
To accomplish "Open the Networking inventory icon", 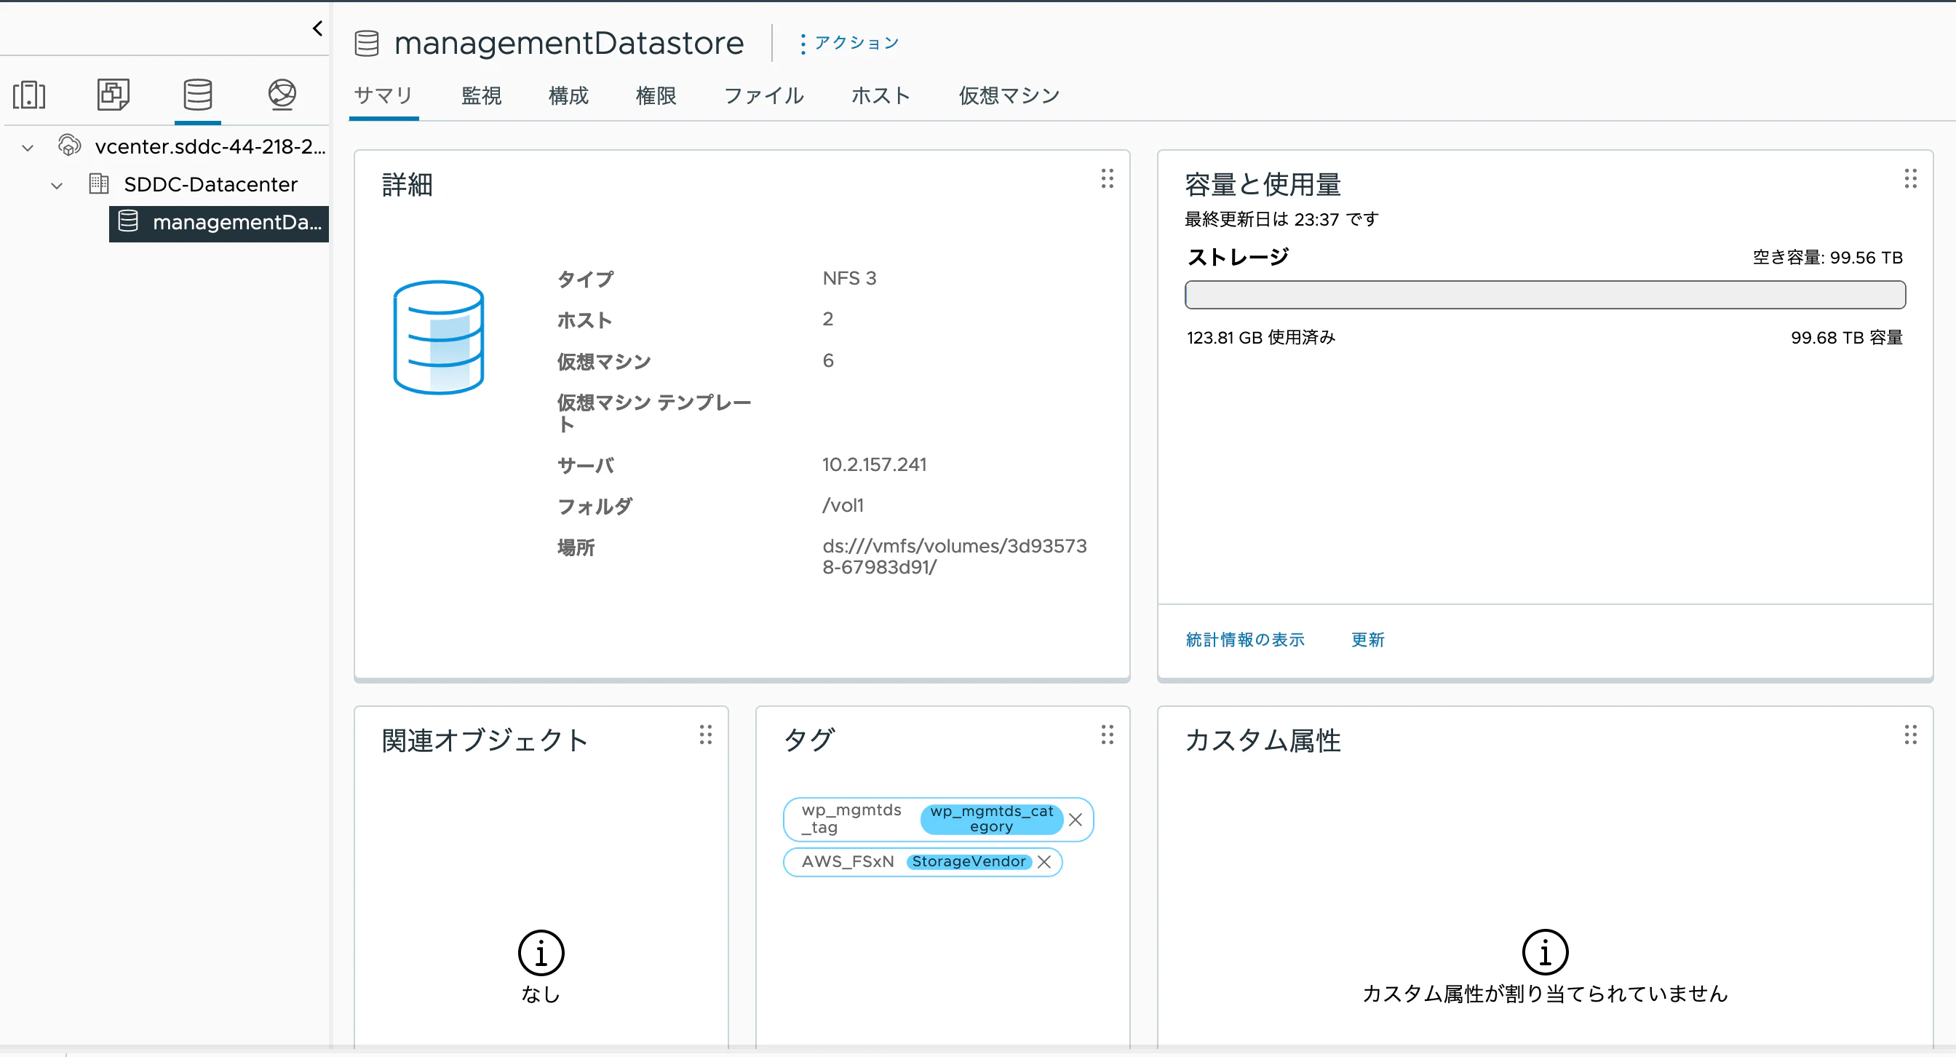I will point(282,95).
